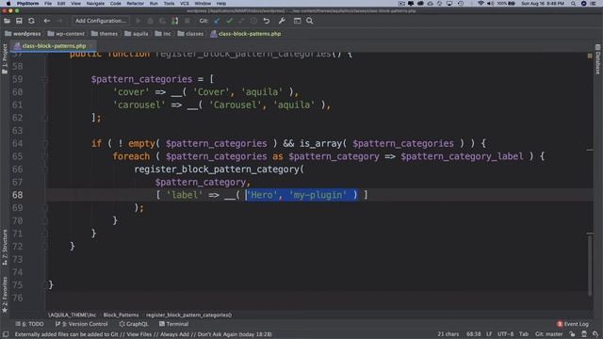Click the classes breadcrumb folder
This screenshot has width=603, height=339.
[190, 34]
